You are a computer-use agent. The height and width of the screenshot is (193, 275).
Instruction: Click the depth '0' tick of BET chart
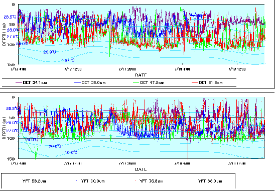14,4
